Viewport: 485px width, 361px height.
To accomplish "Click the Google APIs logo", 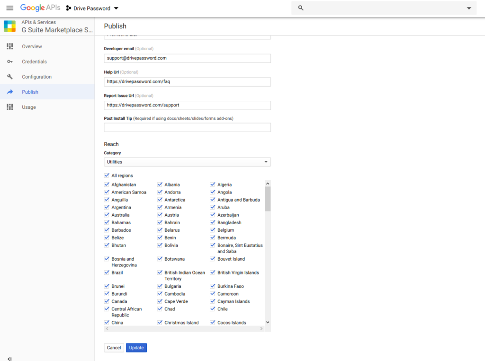I will (x=40, y=8).
